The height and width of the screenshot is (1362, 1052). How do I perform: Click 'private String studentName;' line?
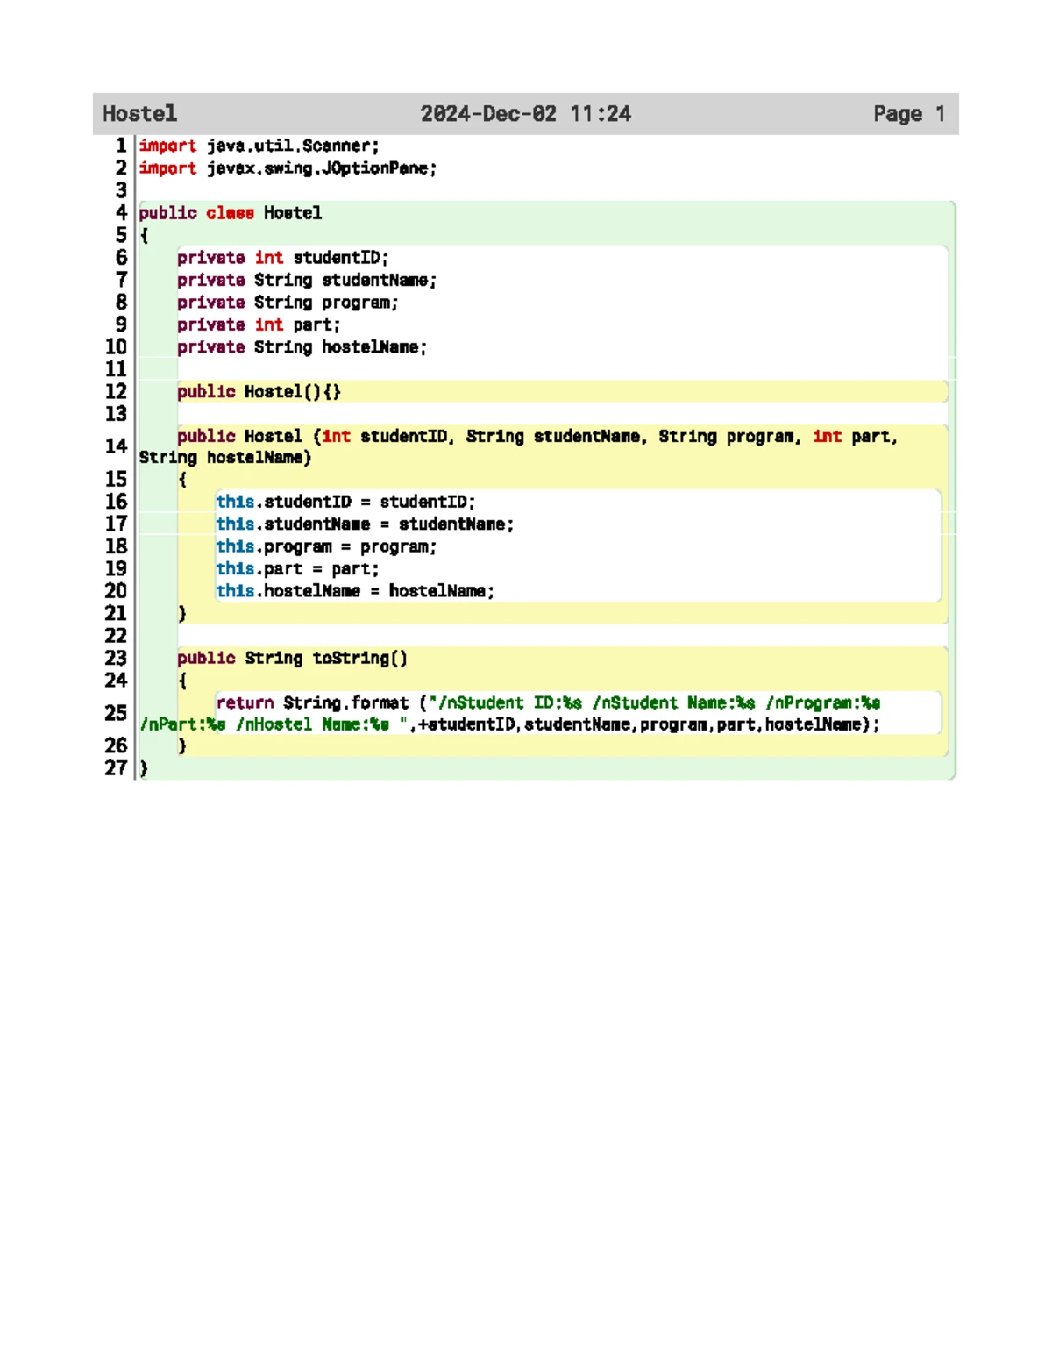307,280
